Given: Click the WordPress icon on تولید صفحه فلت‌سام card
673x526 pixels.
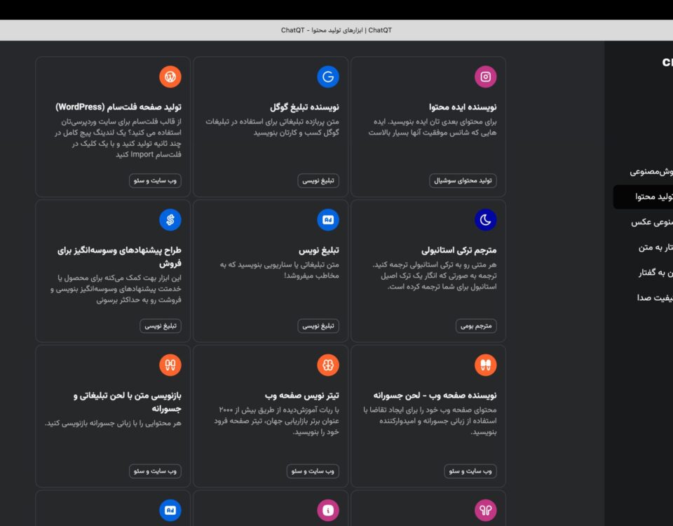Looking at the screenshot, I should [170, 77].
